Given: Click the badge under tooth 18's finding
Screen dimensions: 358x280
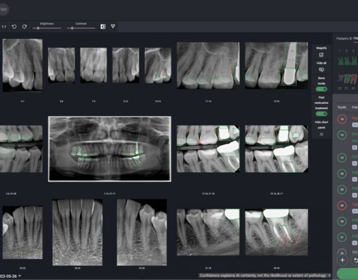Looking at the screenshot, I should click(x=355, y=125).
